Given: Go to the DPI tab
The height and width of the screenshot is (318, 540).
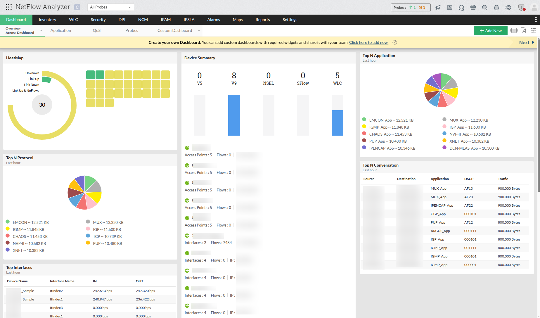Looking at the screenshot, I should click(x=122, y=20).
